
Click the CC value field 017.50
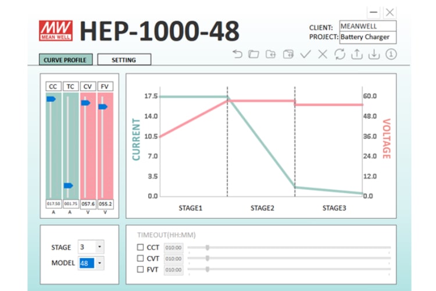point(53,204)
